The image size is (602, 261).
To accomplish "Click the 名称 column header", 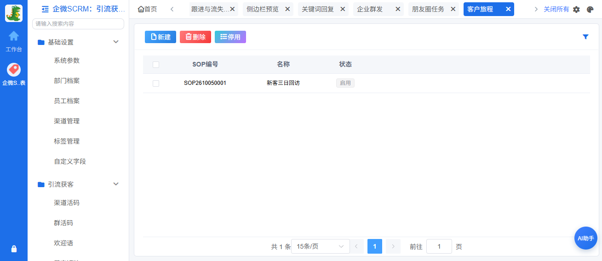I will tap(283, 64).
